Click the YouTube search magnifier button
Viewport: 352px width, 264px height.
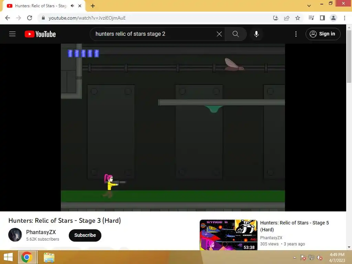(x=236, y=34)
